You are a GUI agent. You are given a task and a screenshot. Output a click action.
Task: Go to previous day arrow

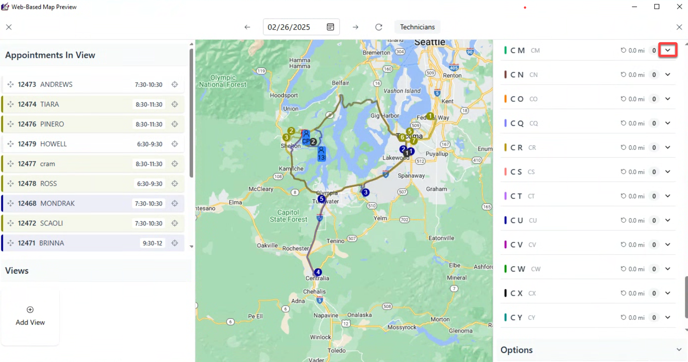pos(247,27)
